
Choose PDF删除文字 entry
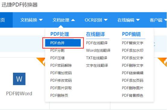point(133,66)
